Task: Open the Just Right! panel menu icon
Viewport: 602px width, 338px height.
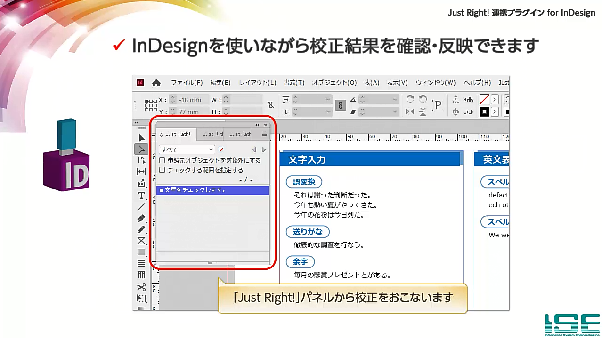Action: tap(264, 134)
